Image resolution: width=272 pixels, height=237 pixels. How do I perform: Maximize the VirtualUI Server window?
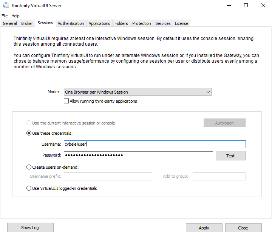246,5
